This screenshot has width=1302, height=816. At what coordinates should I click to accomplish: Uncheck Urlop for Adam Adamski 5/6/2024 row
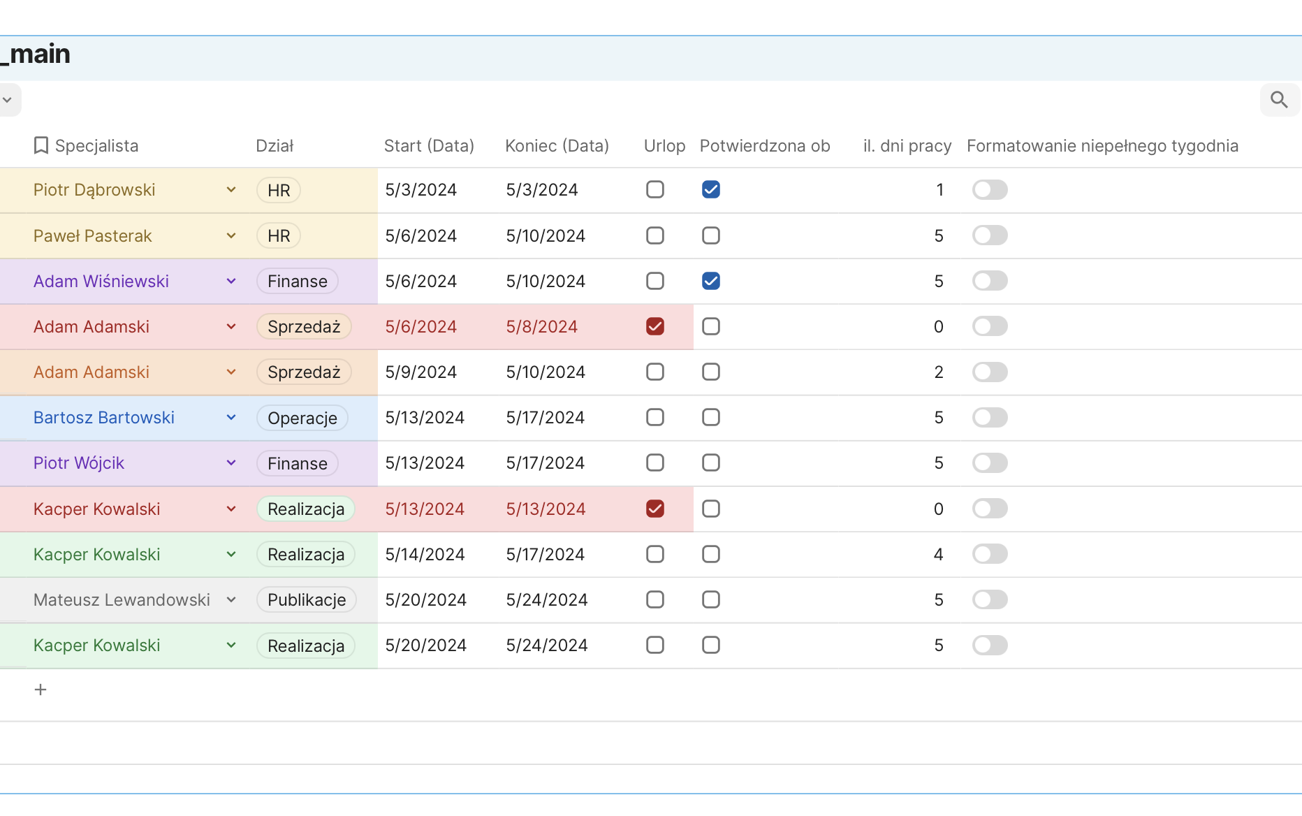pos(655,326)
